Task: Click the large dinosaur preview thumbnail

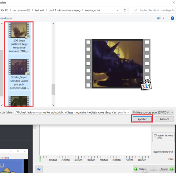Action: [x=117, y=64]
